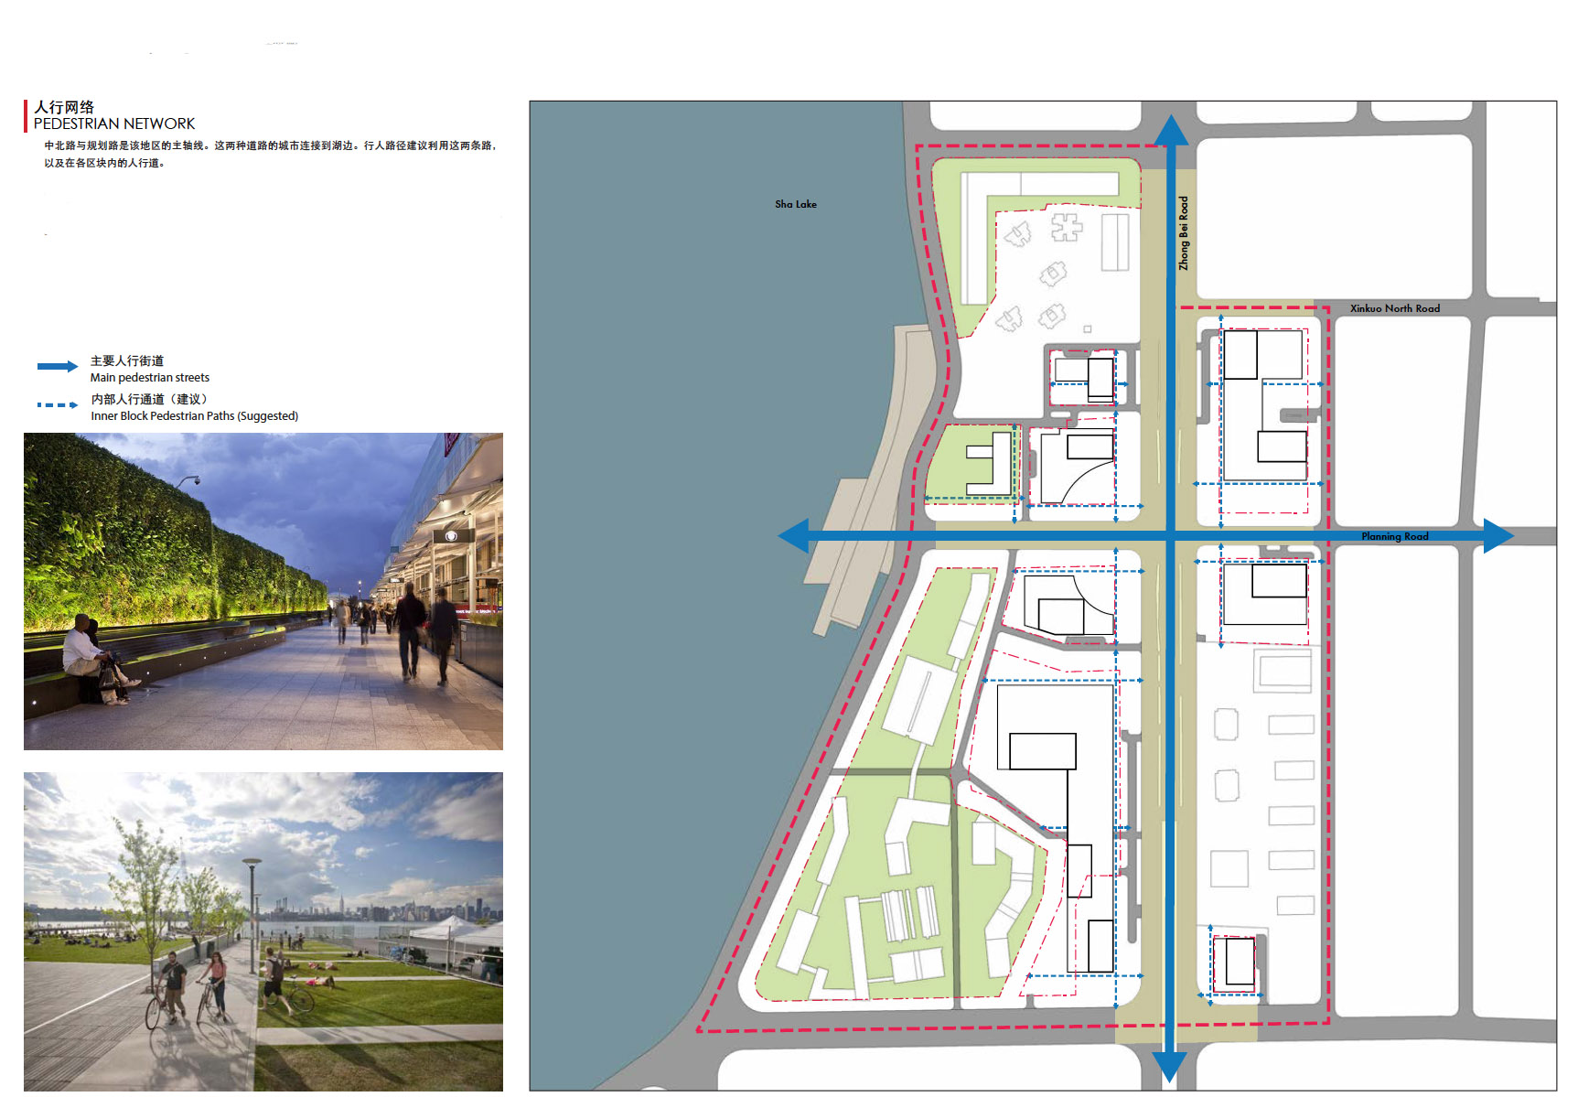The height and width of the screenshot is (1097, 1578).
Task: Click the Chinese description paragraph under the heading
Action: (270, 154)
